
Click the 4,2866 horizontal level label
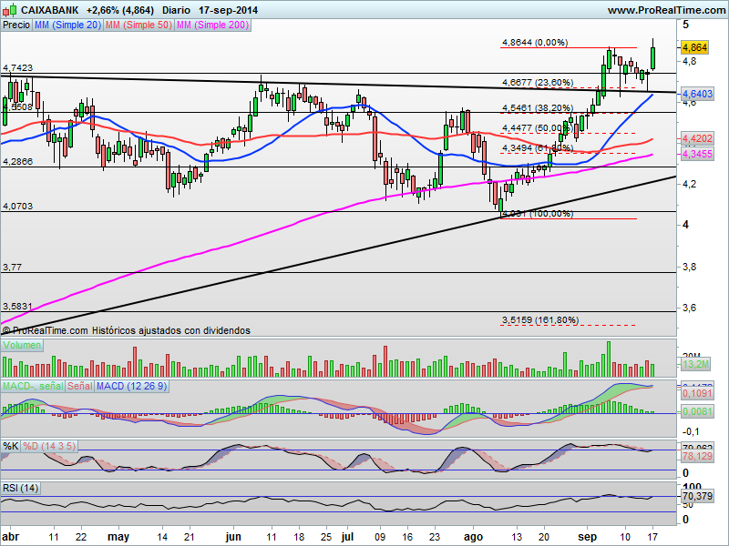(x=17, y=162)
